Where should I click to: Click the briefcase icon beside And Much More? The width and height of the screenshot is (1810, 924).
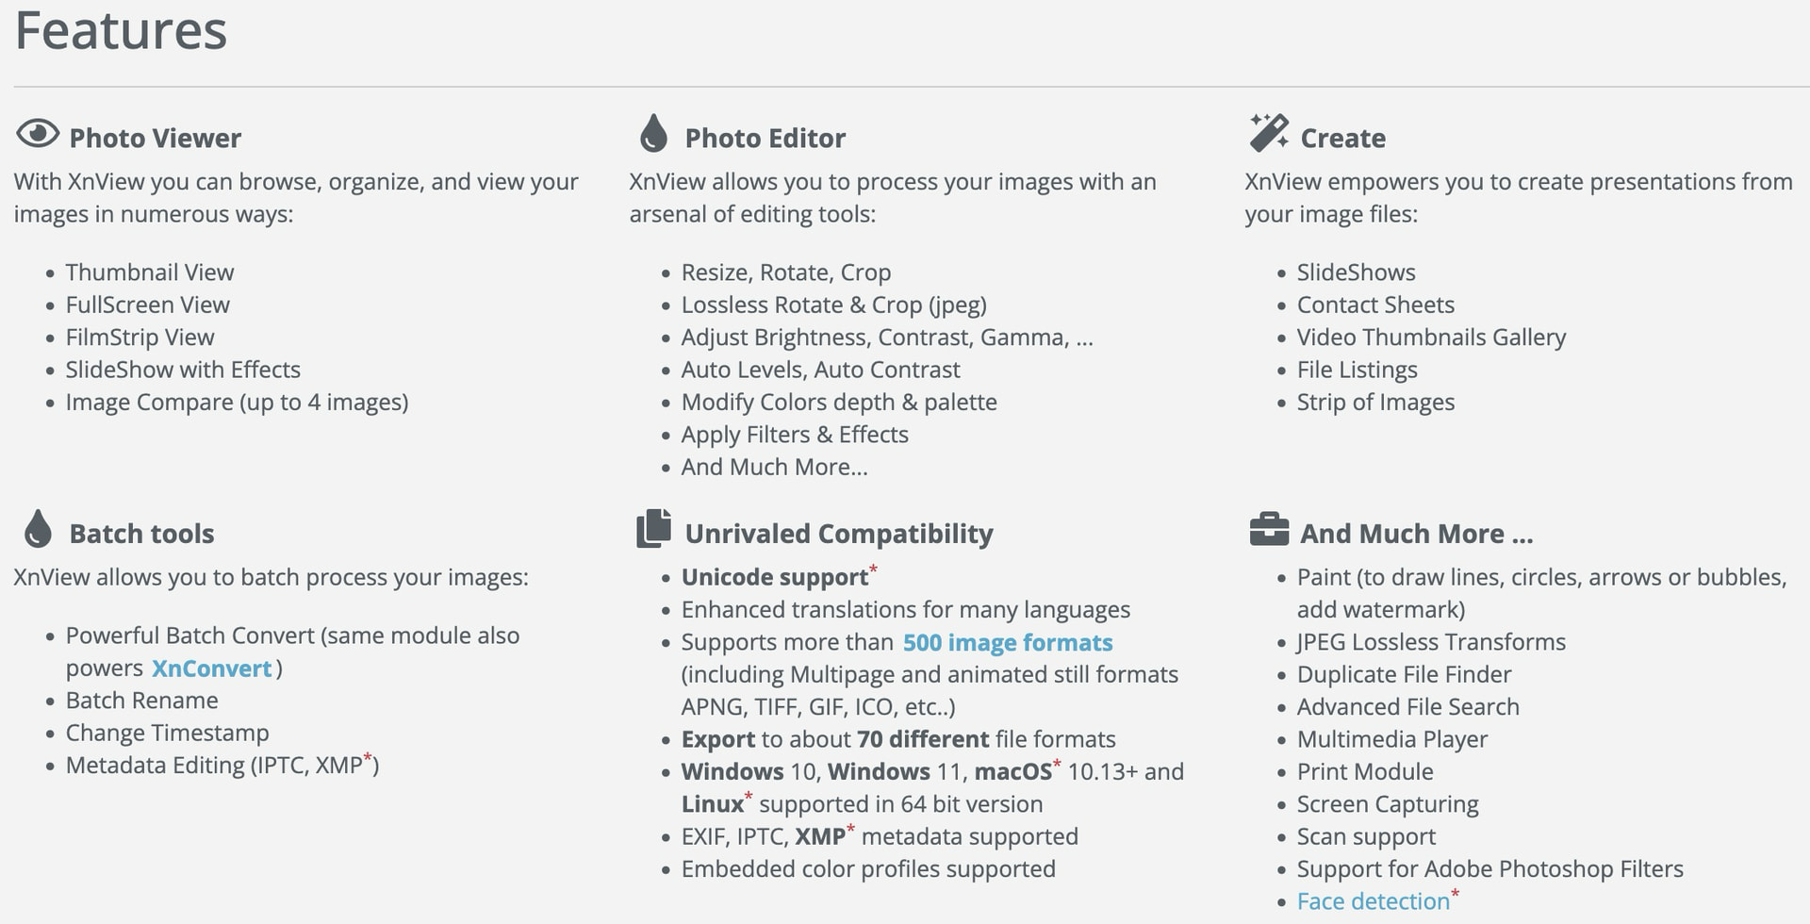click(x=1269, y=530)
